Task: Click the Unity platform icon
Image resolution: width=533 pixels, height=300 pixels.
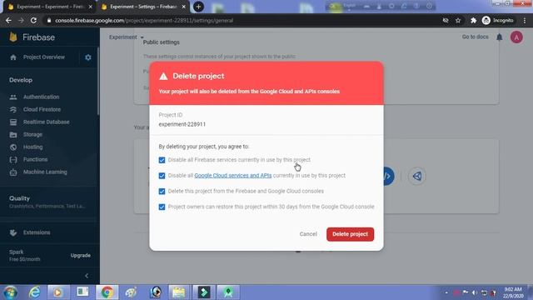Action: coord(416,176)
